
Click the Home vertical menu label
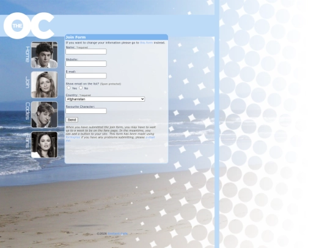pyautogui.click(x=28, y=54)
